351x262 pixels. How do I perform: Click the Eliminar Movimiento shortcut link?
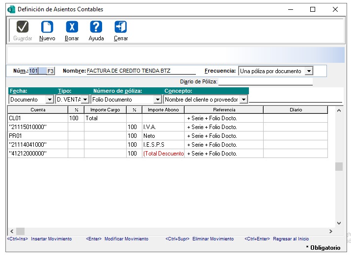pos(213,239)
